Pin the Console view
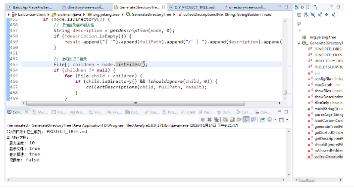 (x=262, y=120)
